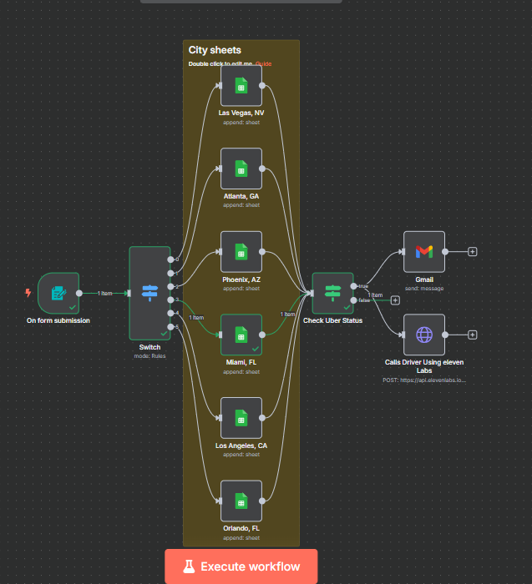This screenshot has height=584, width=532.
Task: Click the '1 item' label after form trigger
Action: tap(104, 294)
